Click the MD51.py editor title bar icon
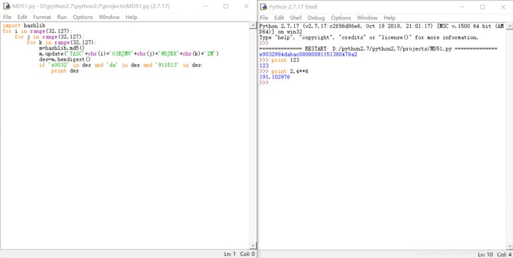 coord(7,6)
